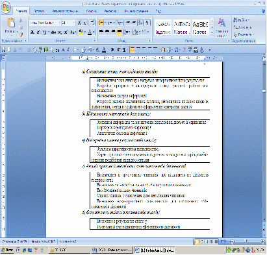Click the Change Styles icon
267x255 pixels.
[x=222, y=27]
